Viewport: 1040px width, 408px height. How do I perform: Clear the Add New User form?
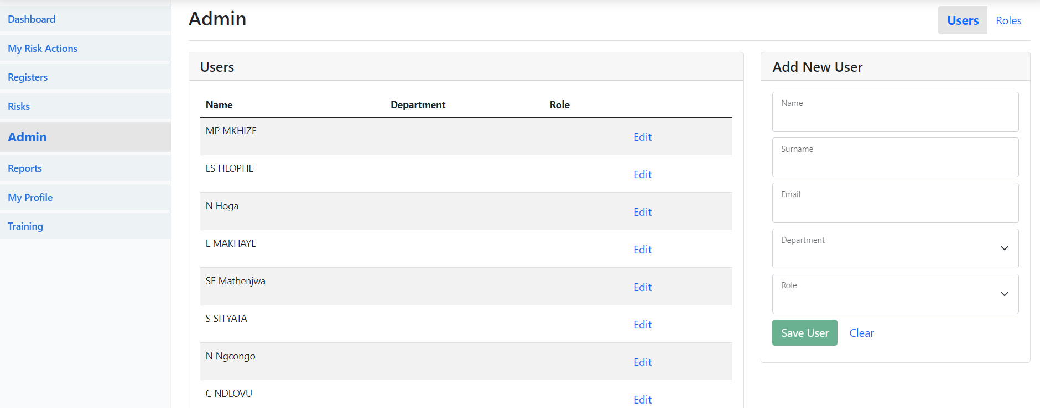(x=861, y=333)
